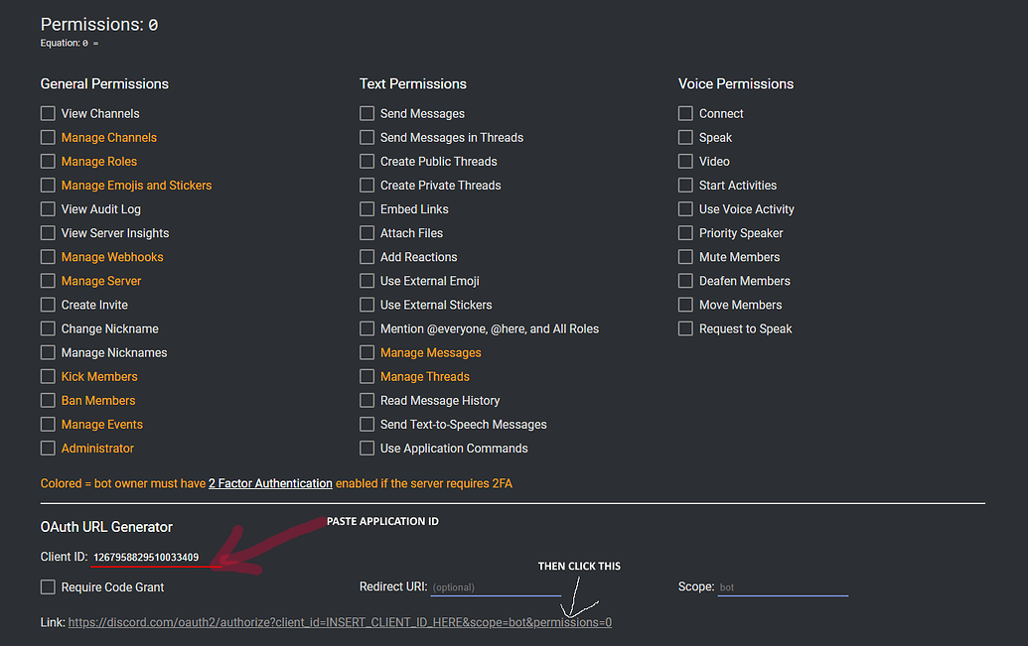This screenshot has height=646, width=1028.
Task: Tick the Kick Members checkbox
Action: coord(48,377)
